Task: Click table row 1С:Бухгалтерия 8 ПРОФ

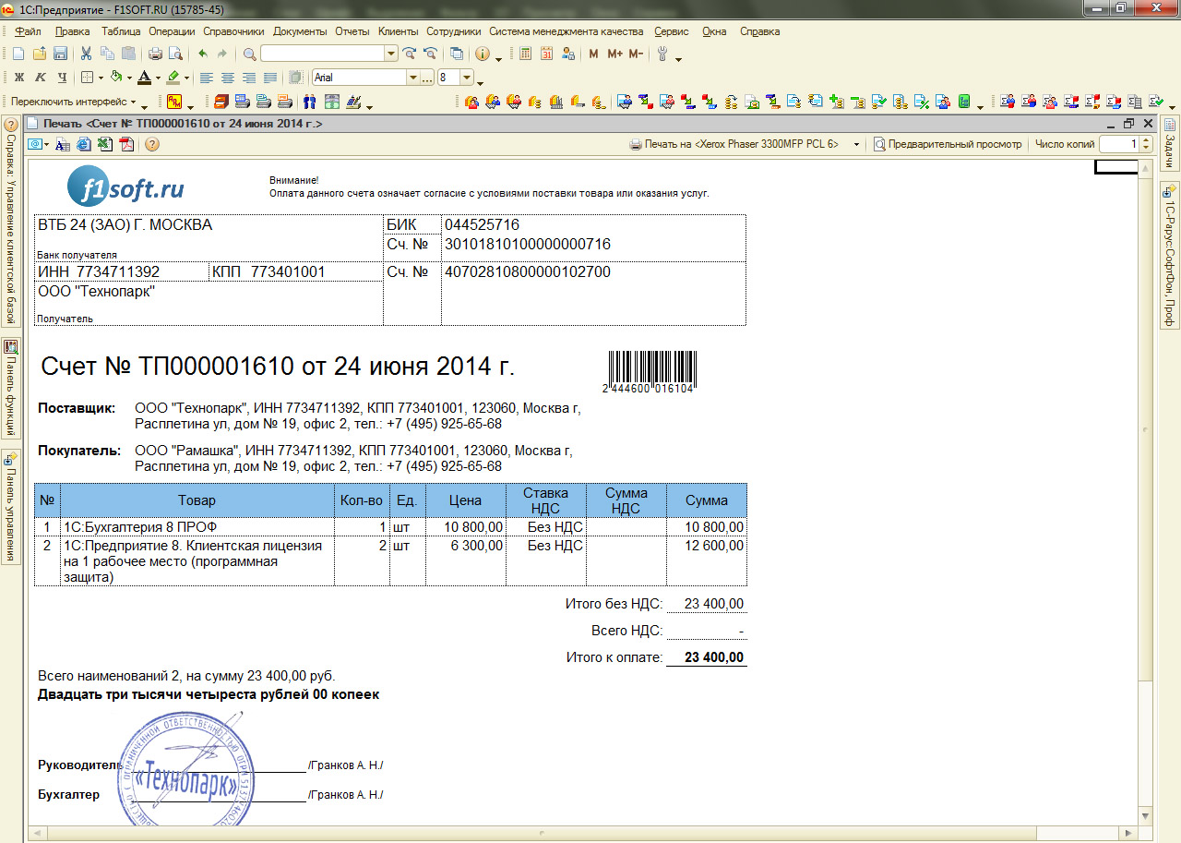Action: 390,526
